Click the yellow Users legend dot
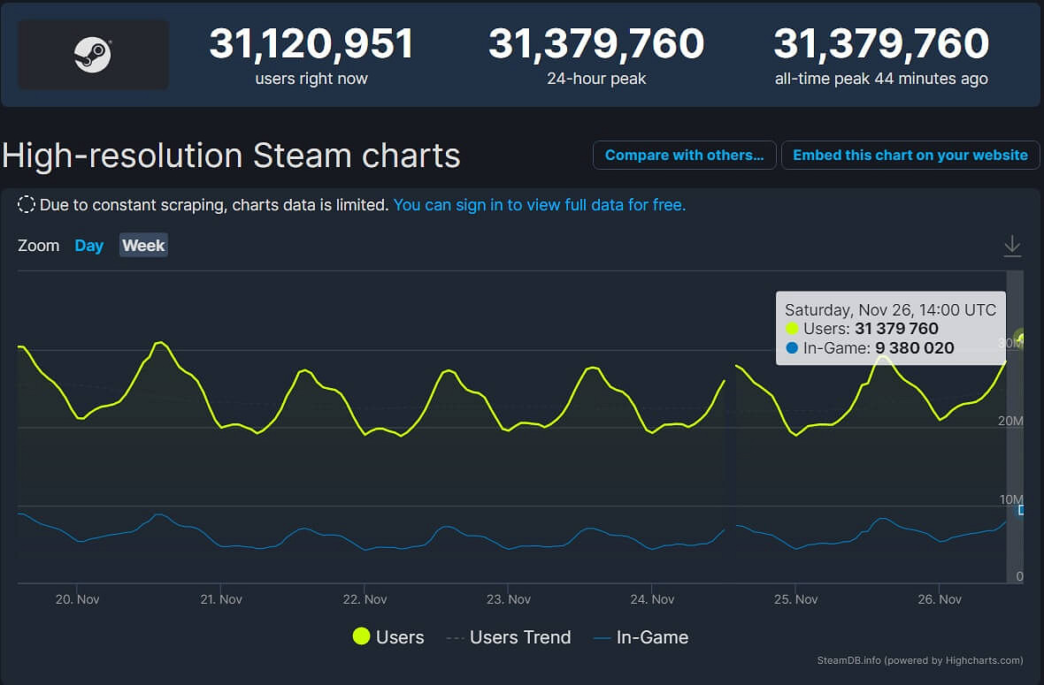The image size is (1044, 685). (361, 637)
